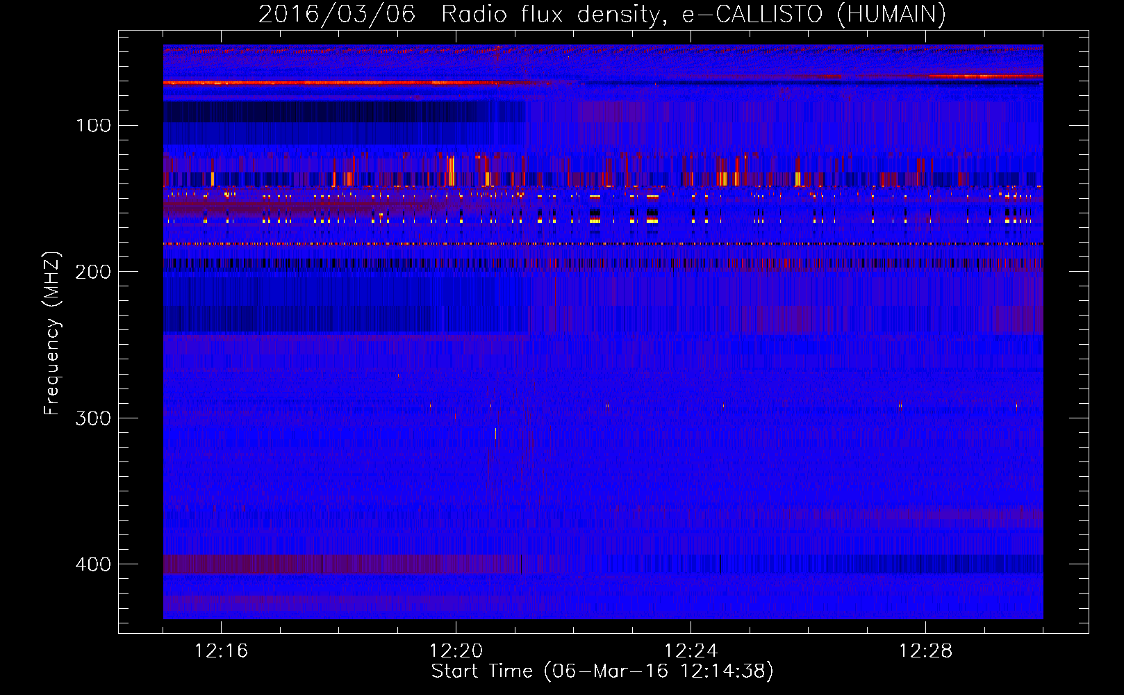Click the '12:20' time tick label

tap(456, 651)
